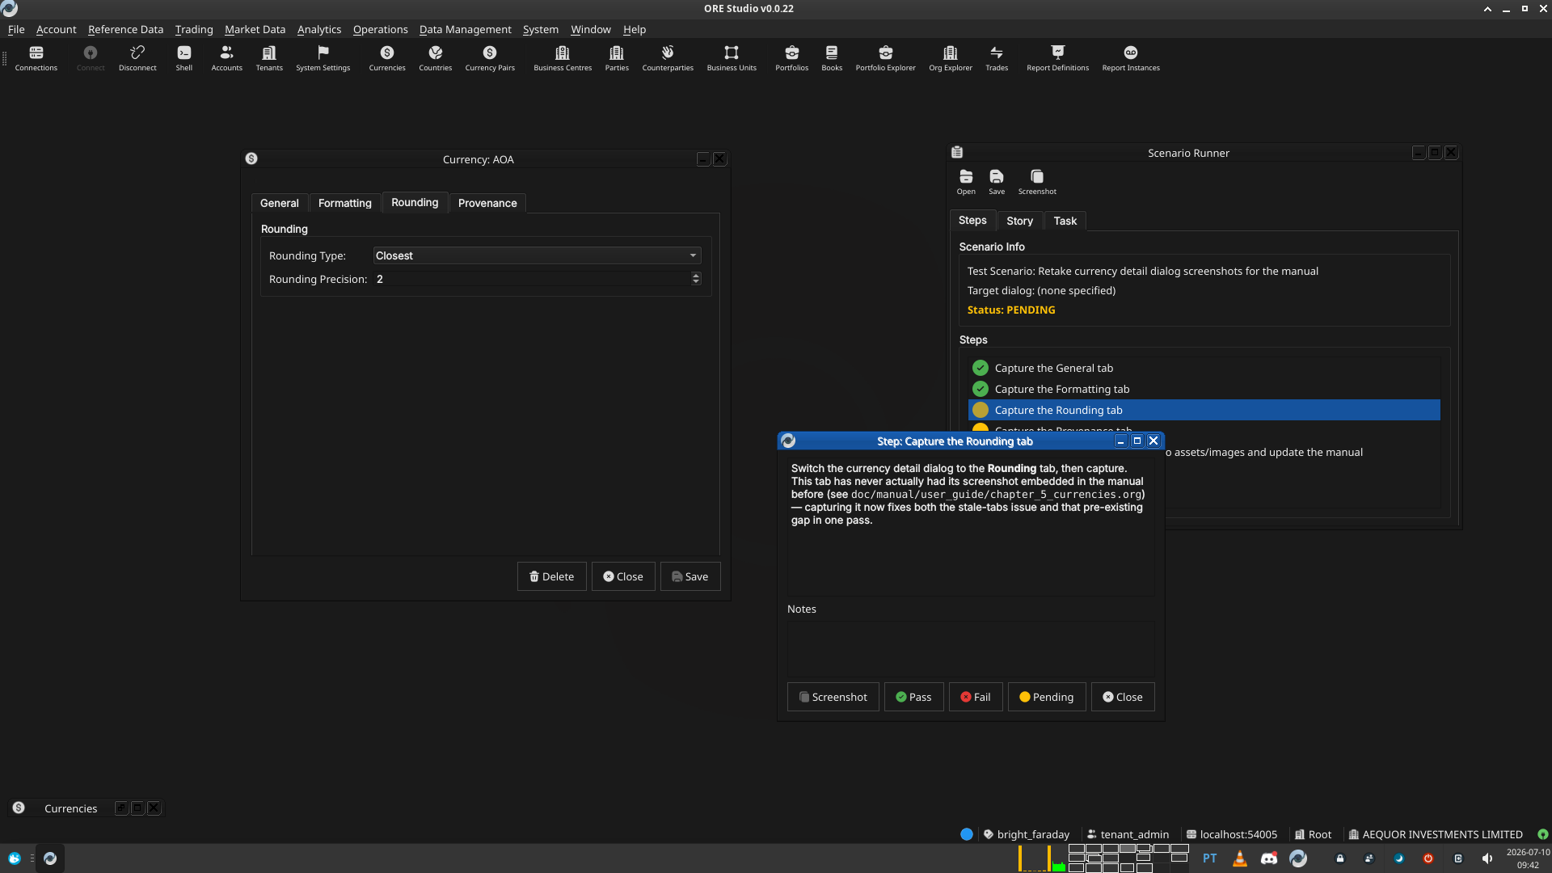Open the Reference Data menu

[125, 29]
